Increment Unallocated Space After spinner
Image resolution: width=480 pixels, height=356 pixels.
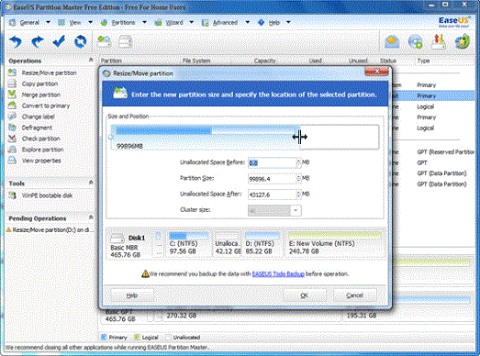[298, 192]
